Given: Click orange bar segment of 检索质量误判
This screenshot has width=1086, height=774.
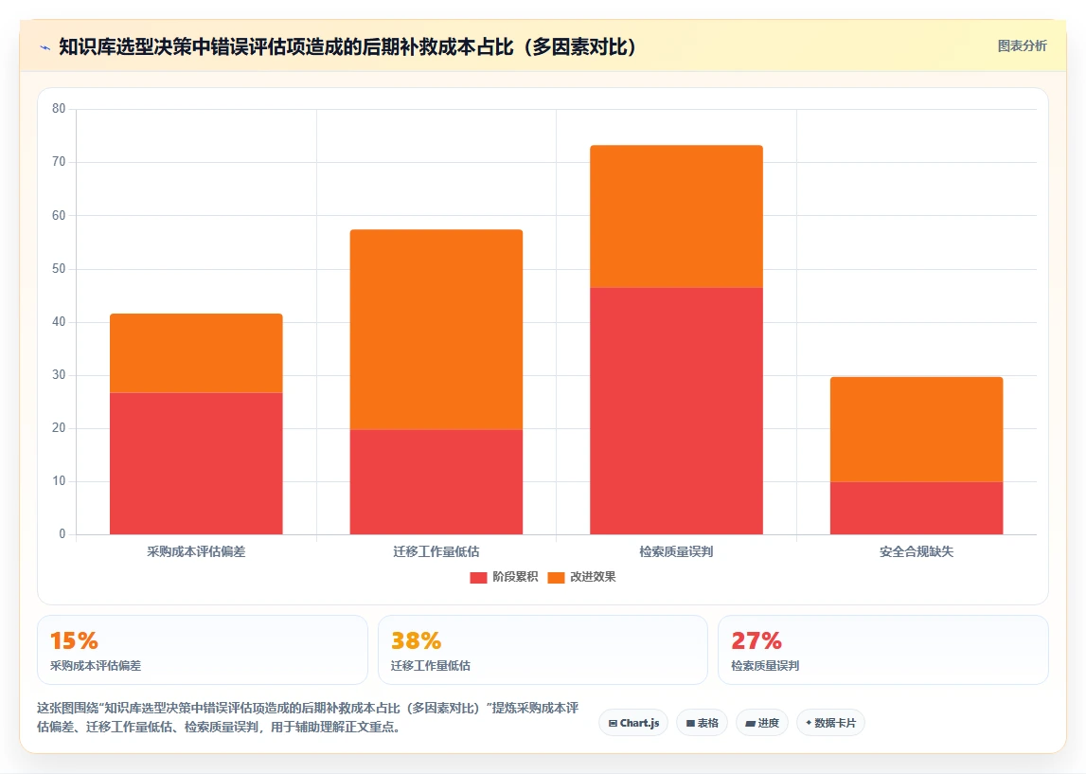Looking at the screenshot, I should (677, 216).
